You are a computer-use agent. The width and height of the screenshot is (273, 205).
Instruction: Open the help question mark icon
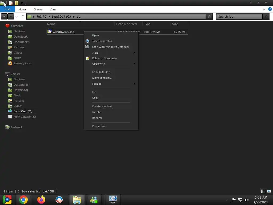[270, 9]
